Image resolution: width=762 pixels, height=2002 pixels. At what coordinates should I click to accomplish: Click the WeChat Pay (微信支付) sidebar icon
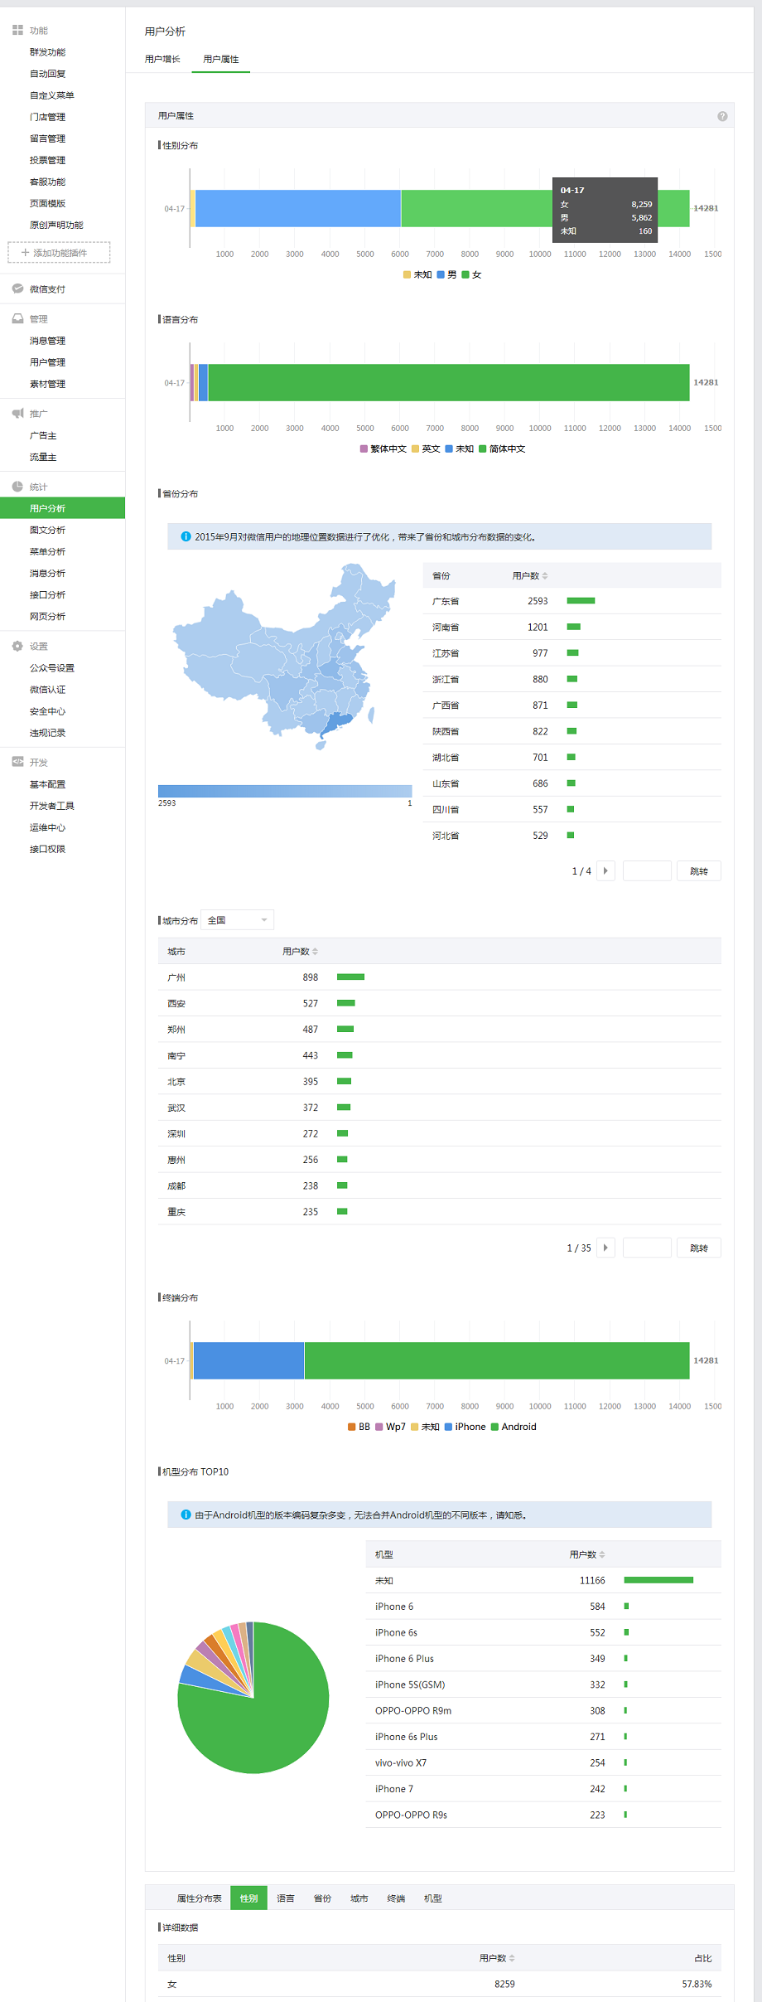point(17,289)
